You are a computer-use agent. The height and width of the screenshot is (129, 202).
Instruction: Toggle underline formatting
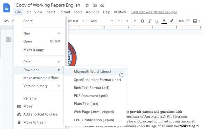[157, 21]
